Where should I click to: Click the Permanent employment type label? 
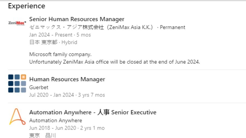pos(172,27)
